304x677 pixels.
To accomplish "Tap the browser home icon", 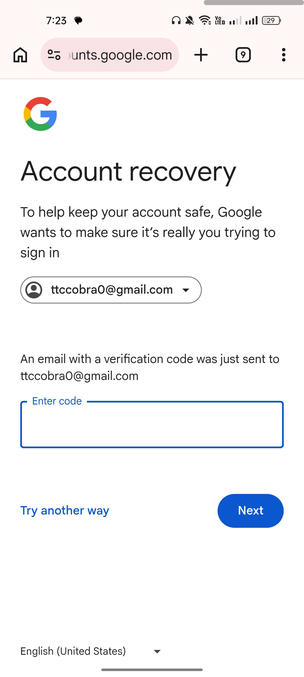I will pos(20,55).
